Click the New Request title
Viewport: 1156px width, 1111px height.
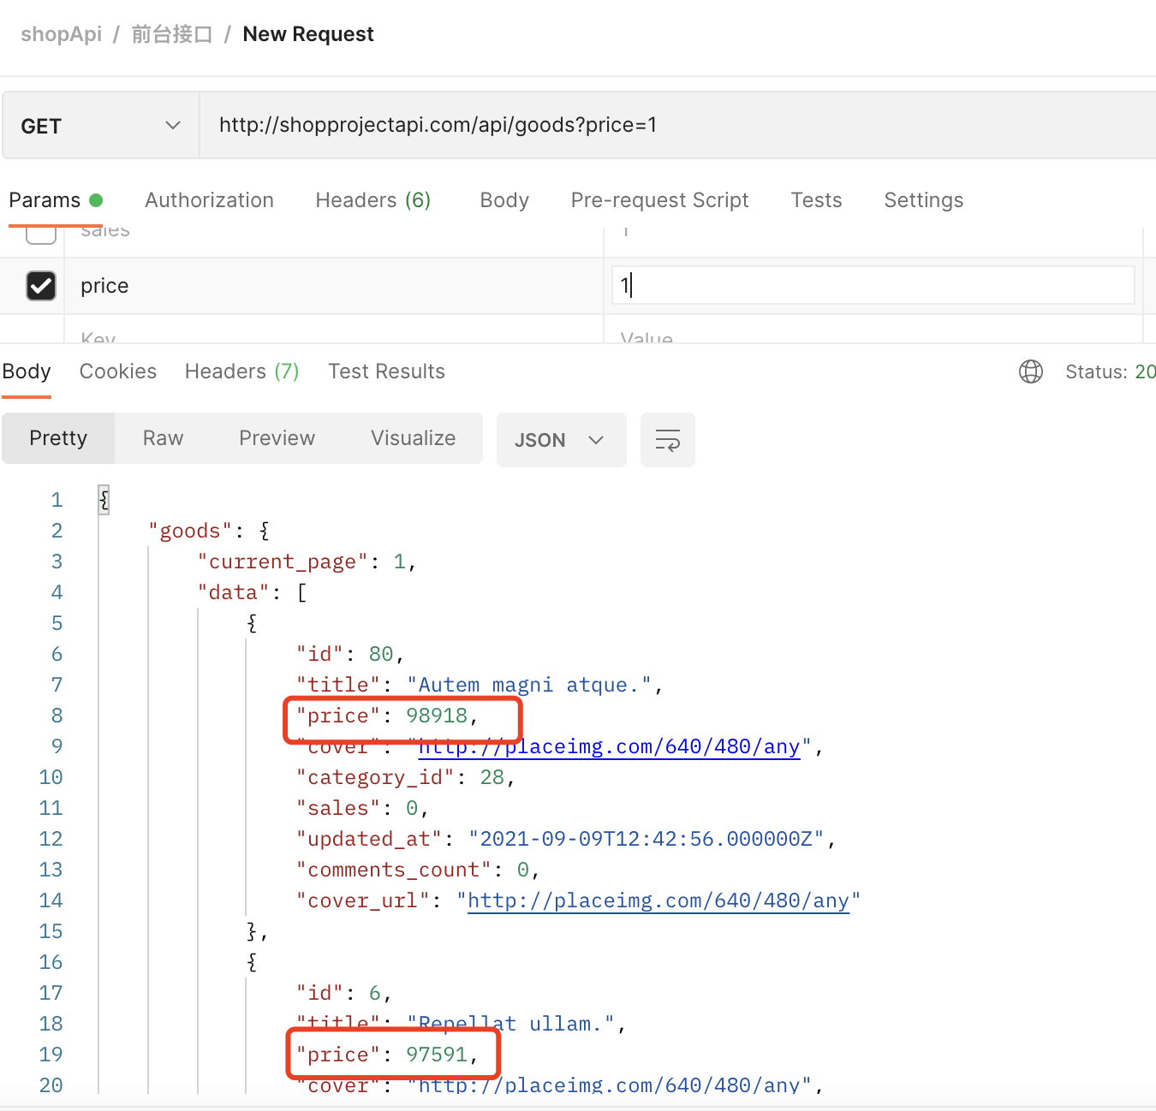[308, 34]
